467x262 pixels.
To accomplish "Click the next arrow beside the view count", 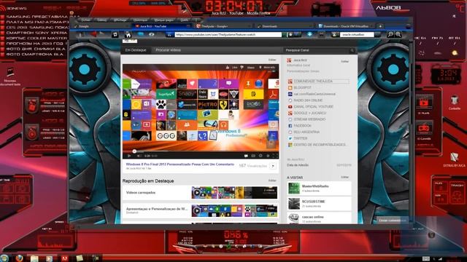I will click(273, 166).
